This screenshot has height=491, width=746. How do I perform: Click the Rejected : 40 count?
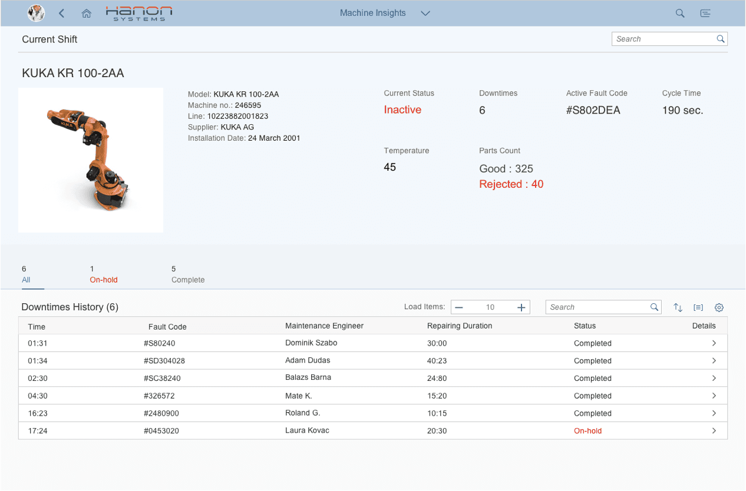[x=511, y=184]
